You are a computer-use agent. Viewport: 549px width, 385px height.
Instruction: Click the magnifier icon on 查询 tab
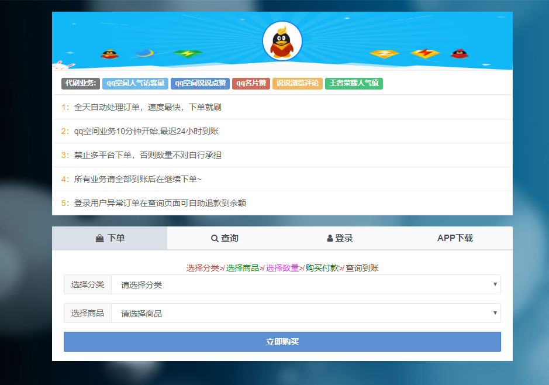click(x=215, y=239)
